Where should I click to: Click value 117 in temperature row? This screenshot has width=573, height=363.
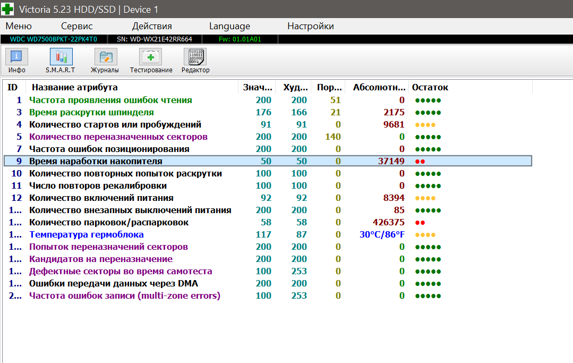click(x=263, y=235)
